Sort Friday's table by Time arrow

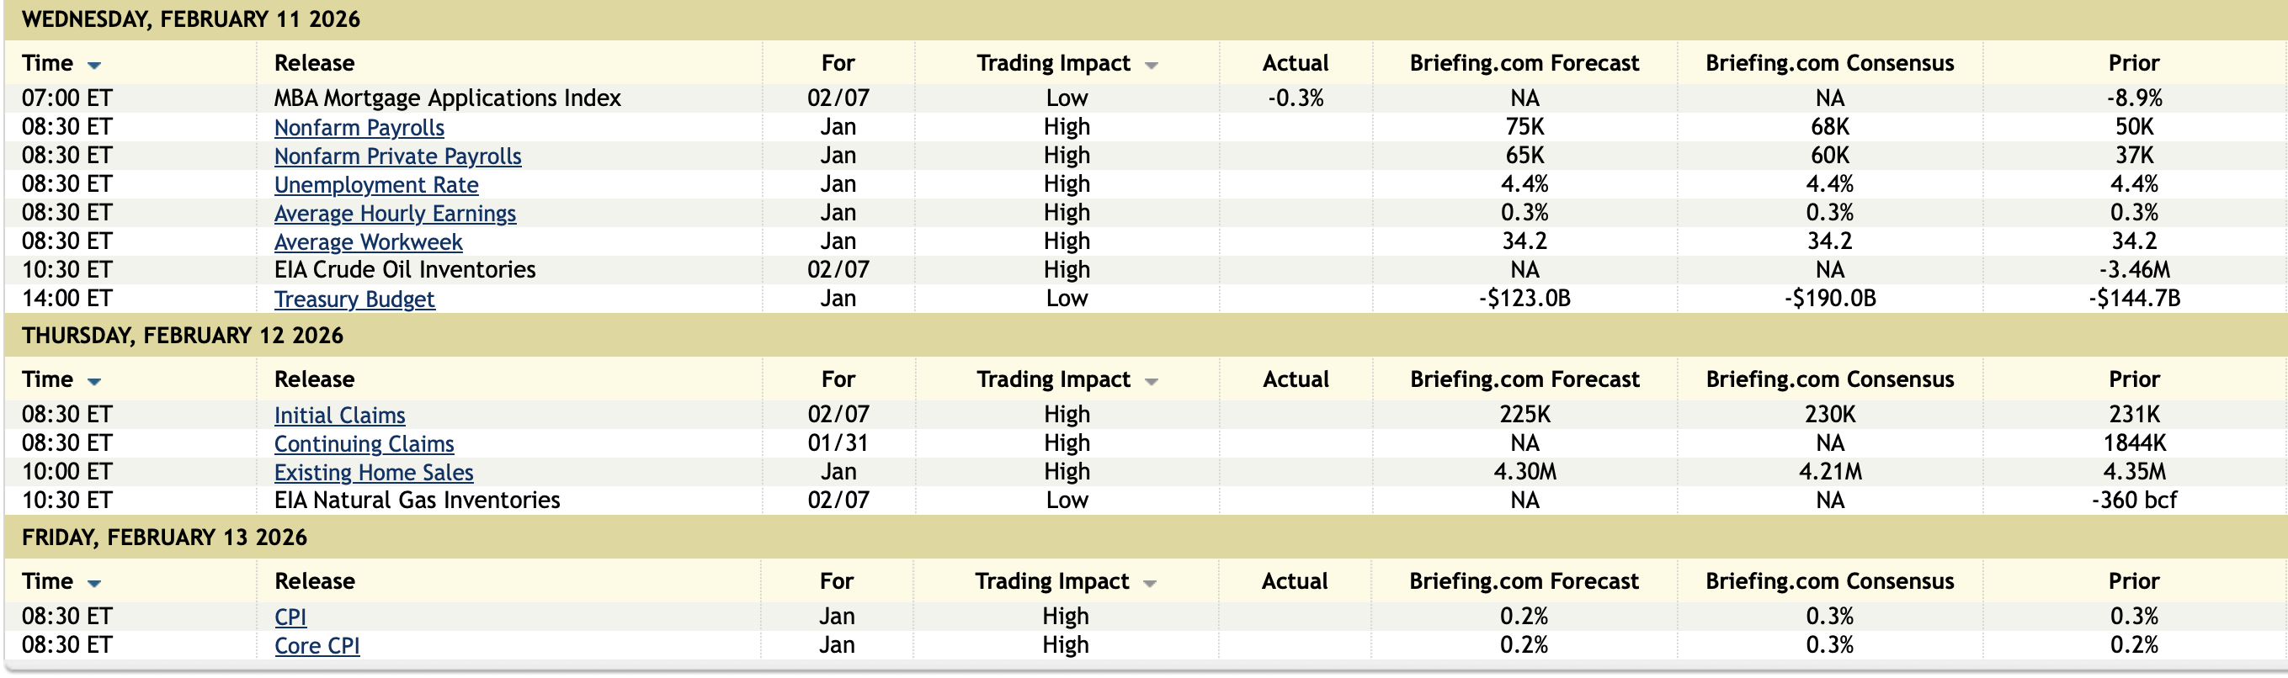click(x=94, y=583)
